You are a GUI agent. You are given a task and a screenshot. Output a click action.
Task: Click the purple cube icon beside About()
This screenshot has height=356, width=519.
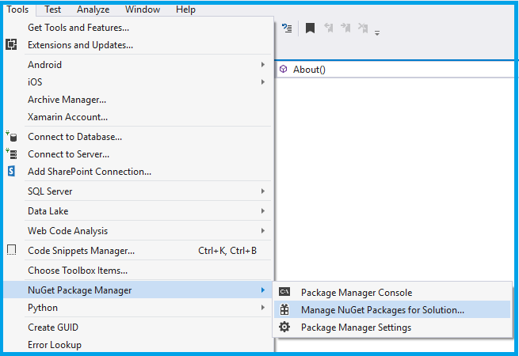(x=284, y=69)
